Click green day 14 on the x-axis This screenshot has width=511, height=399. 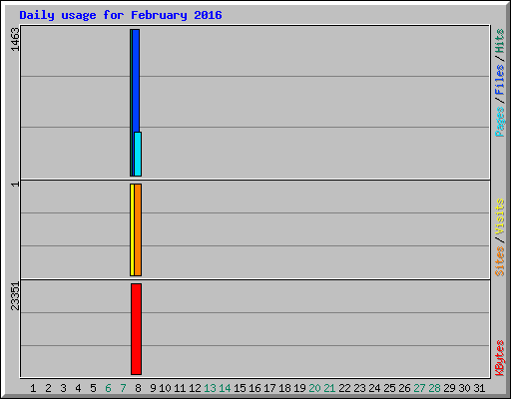[x=225, y=388]
